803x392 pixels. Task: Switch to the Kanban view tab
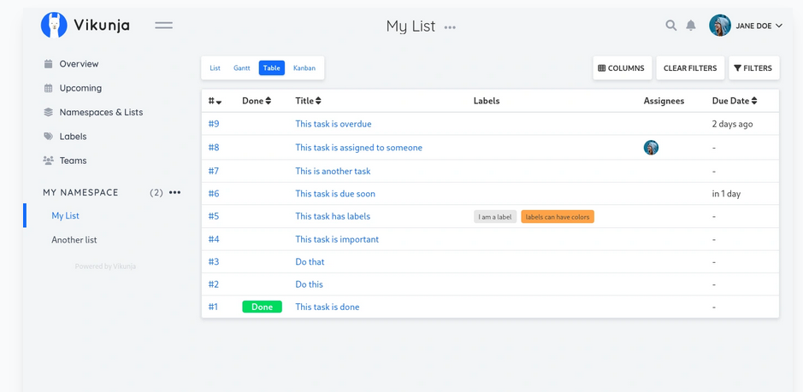(x=304, y=68)
